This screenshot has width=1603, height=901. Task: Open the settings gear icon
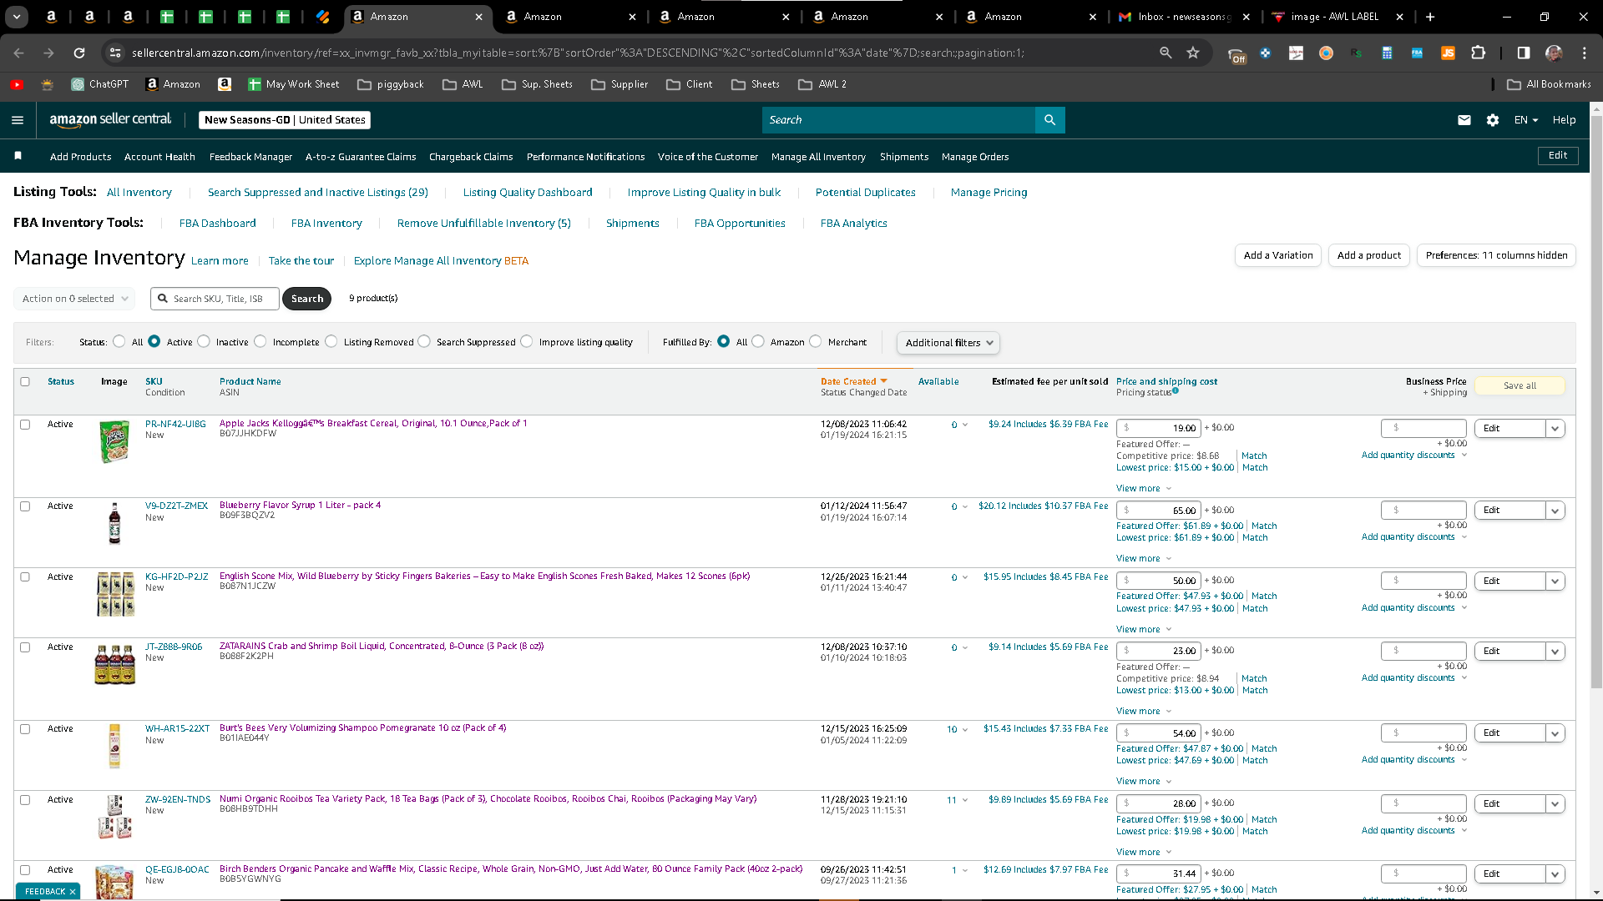point(1493,120)
